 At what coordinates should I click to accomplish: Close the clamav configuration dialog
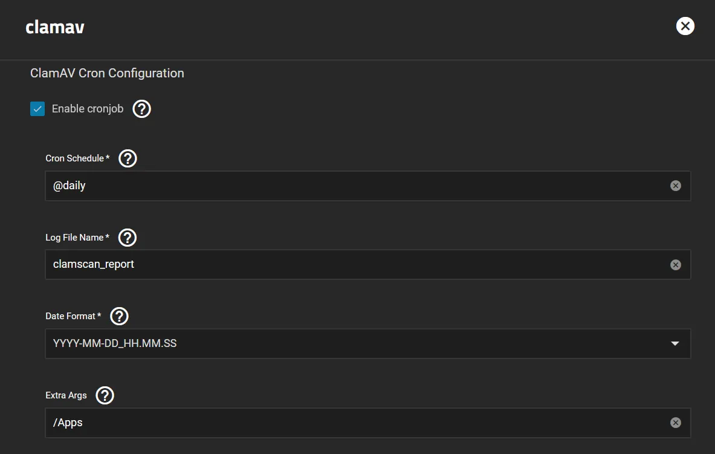click(x=685, y=26)
